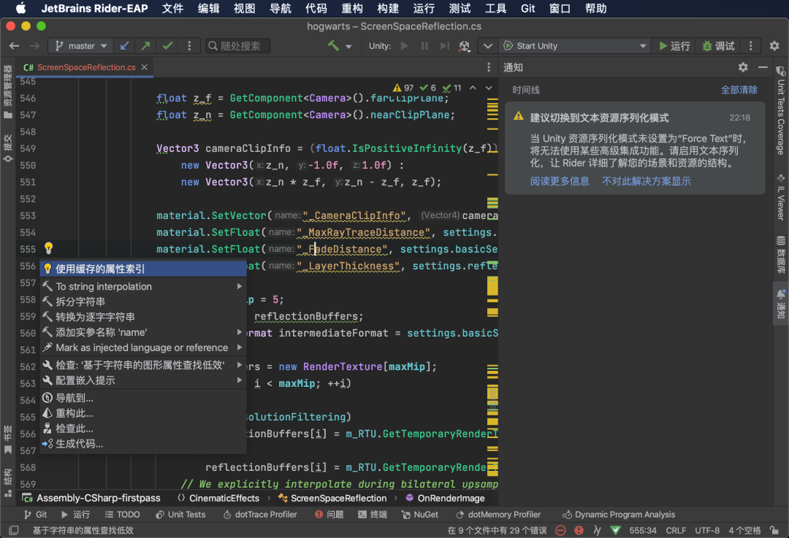Click the Git commit checkmark icon
The image size is (789, 538).
coord(167,46)
